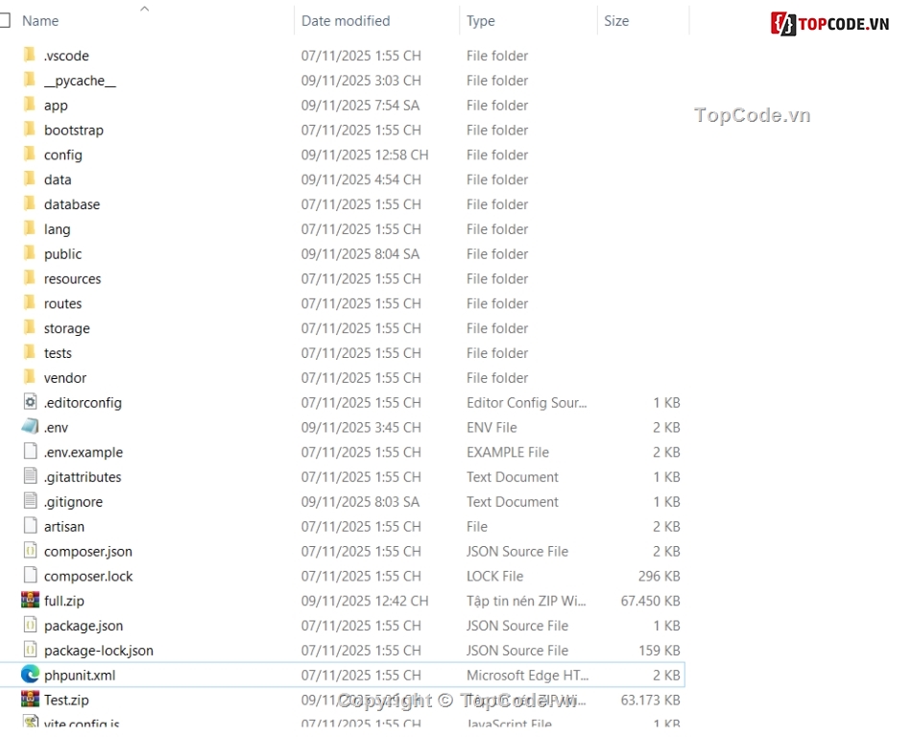Click the Name column header
The width and height of the screenshot is (912, 737).
click(x=40, y=20)
